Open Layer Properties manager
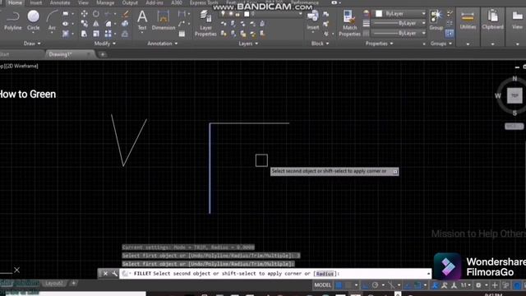526x296 pixels. point(205,23)
